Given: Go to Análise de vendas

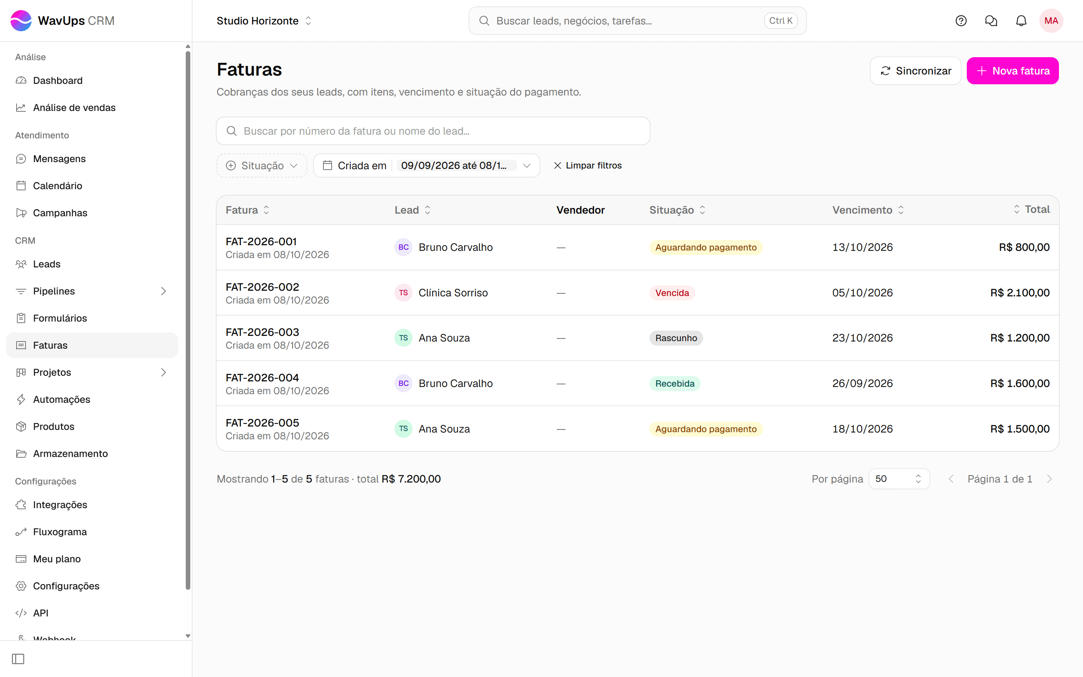Looking at the screenshot, I should tap(92, 108).
